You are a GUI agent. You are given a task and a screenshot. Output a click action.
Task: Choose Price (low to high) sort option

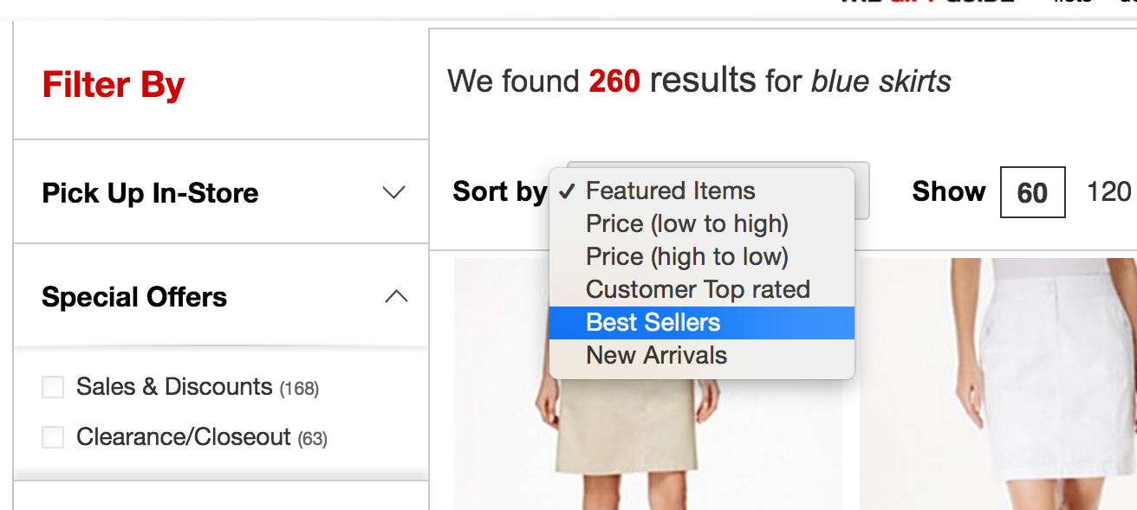click(686, 223)
